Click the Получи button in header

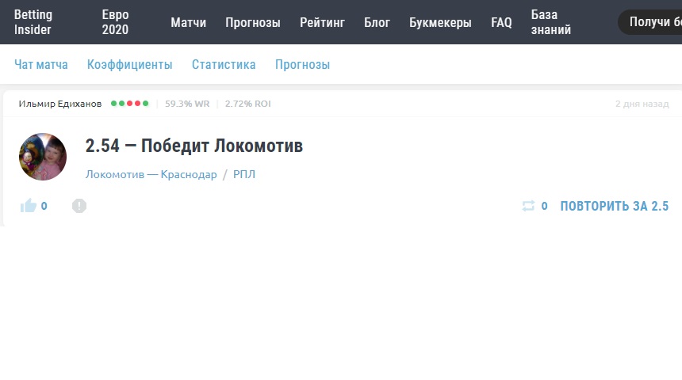coord(650,22)
